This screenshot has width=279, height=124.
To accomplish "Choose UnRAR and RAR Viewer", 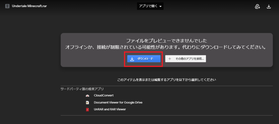I will click(x=110, y=109).
